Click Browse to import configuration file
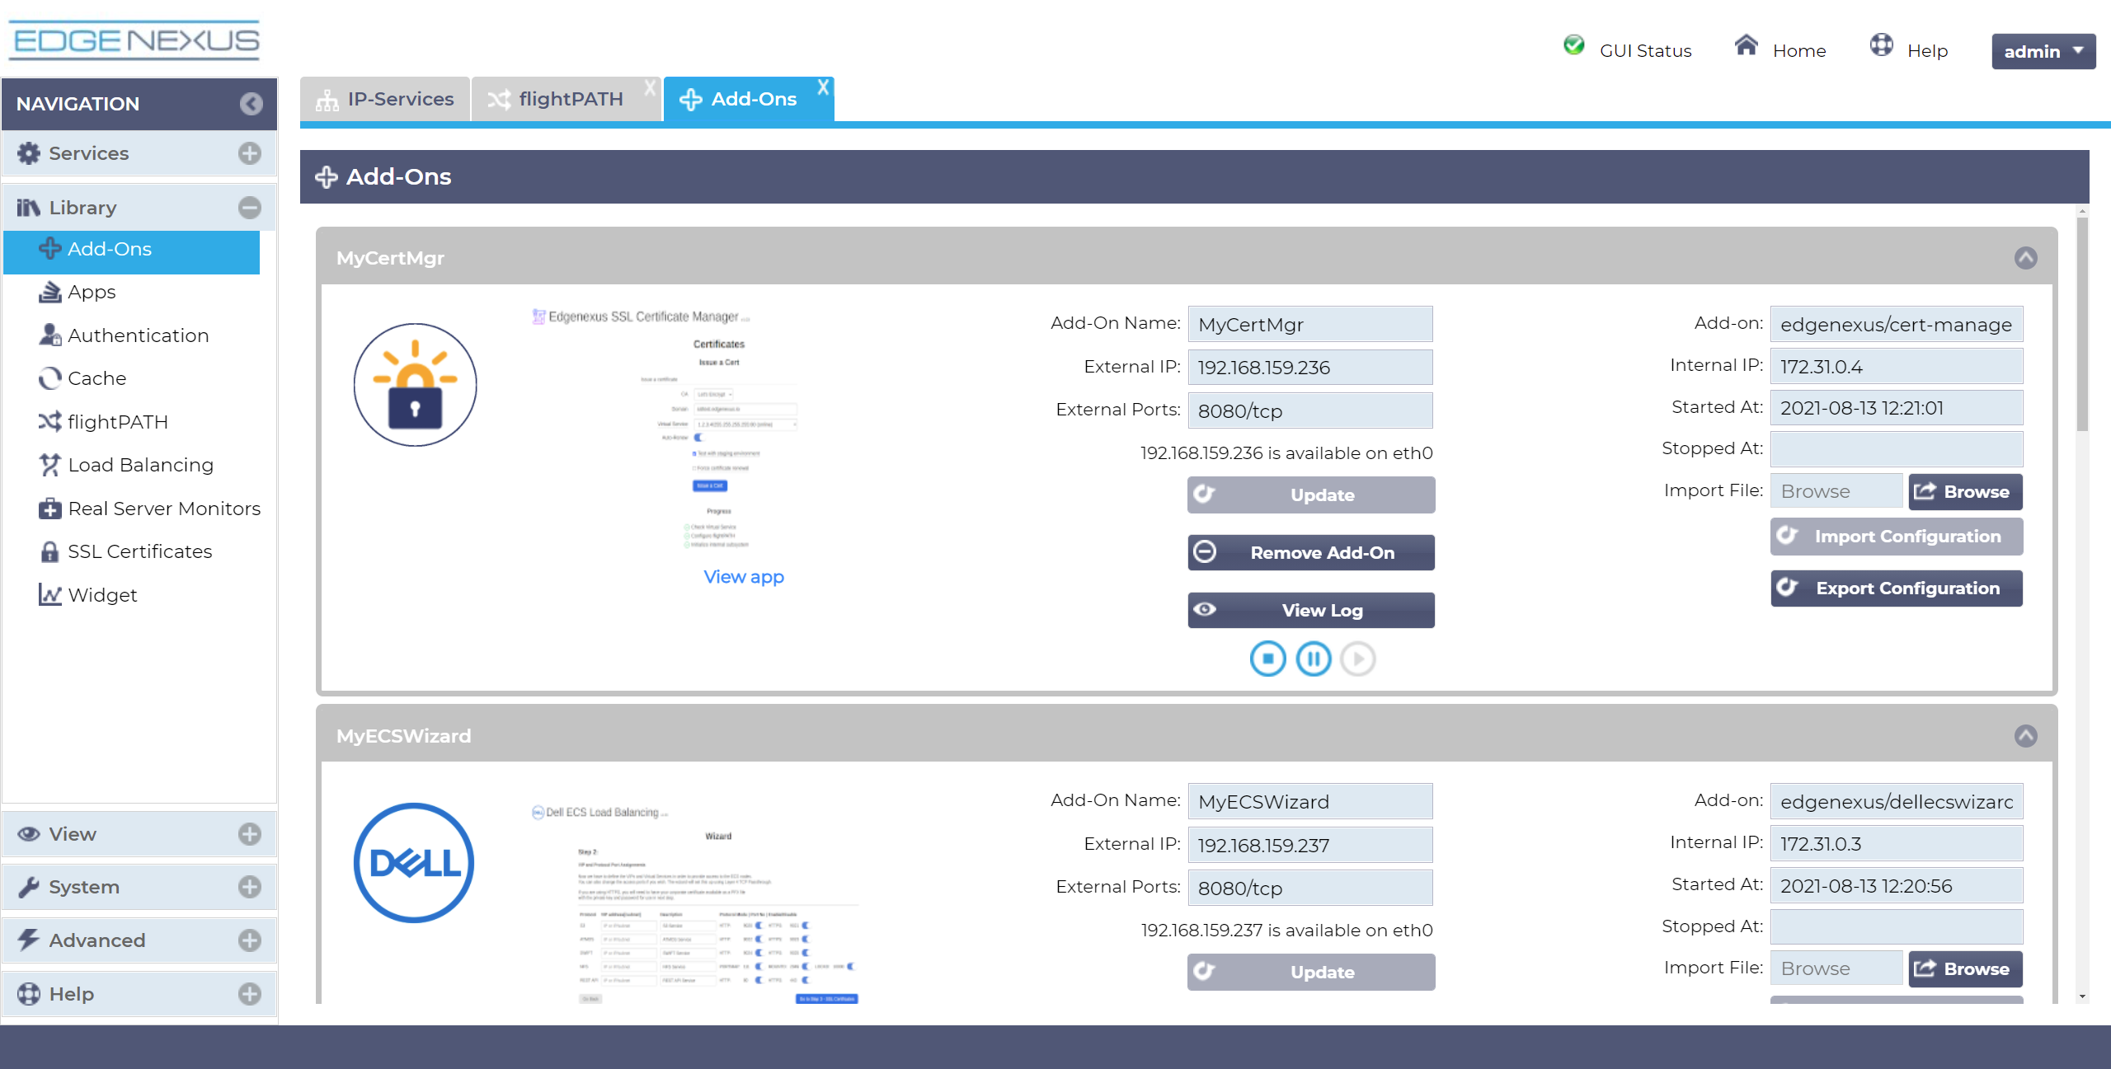Screen dimensions: 2111x1069 pos(1963,492)
